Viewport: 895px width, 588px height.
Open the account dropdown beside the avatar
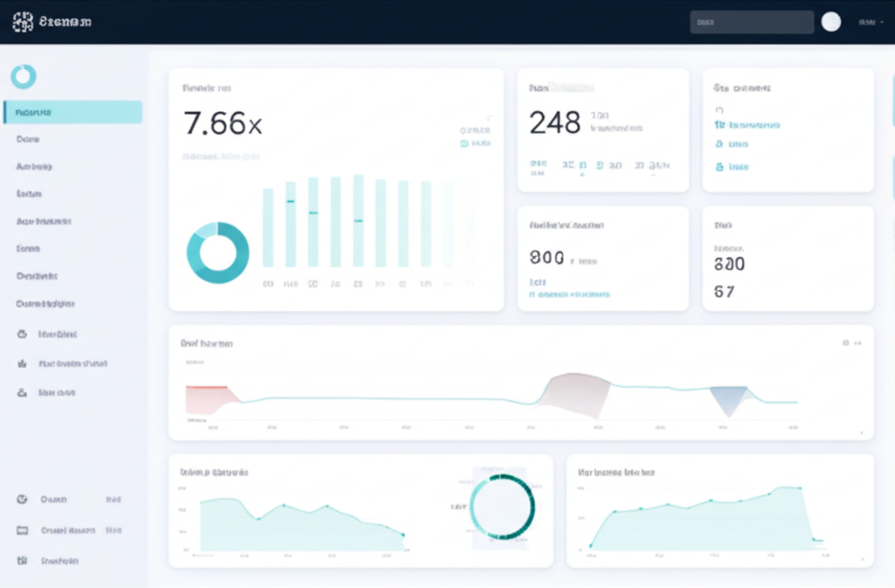pos(870,22)
